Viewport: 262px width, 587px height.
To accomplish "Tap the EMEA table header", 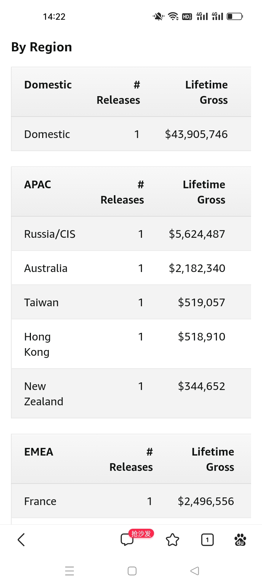I will [39, 452].
